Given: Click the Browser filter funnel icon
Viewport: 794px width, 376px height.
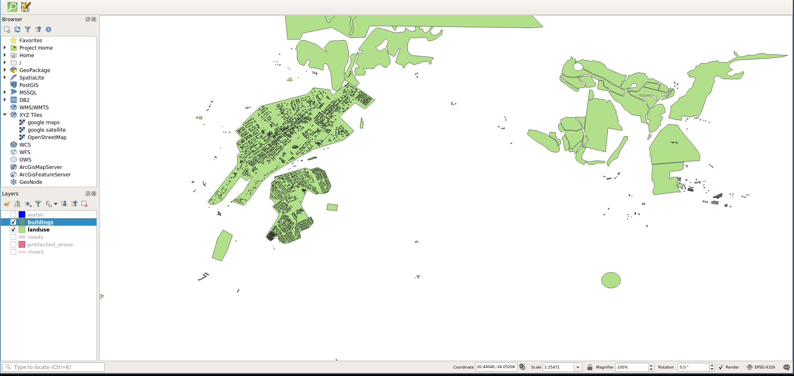Looking at the screenshot, I should (28, 29).
